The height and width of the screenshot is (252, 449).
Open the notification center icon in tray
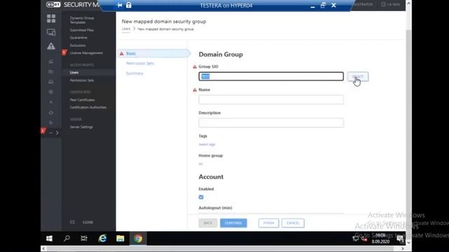[400, 239]
